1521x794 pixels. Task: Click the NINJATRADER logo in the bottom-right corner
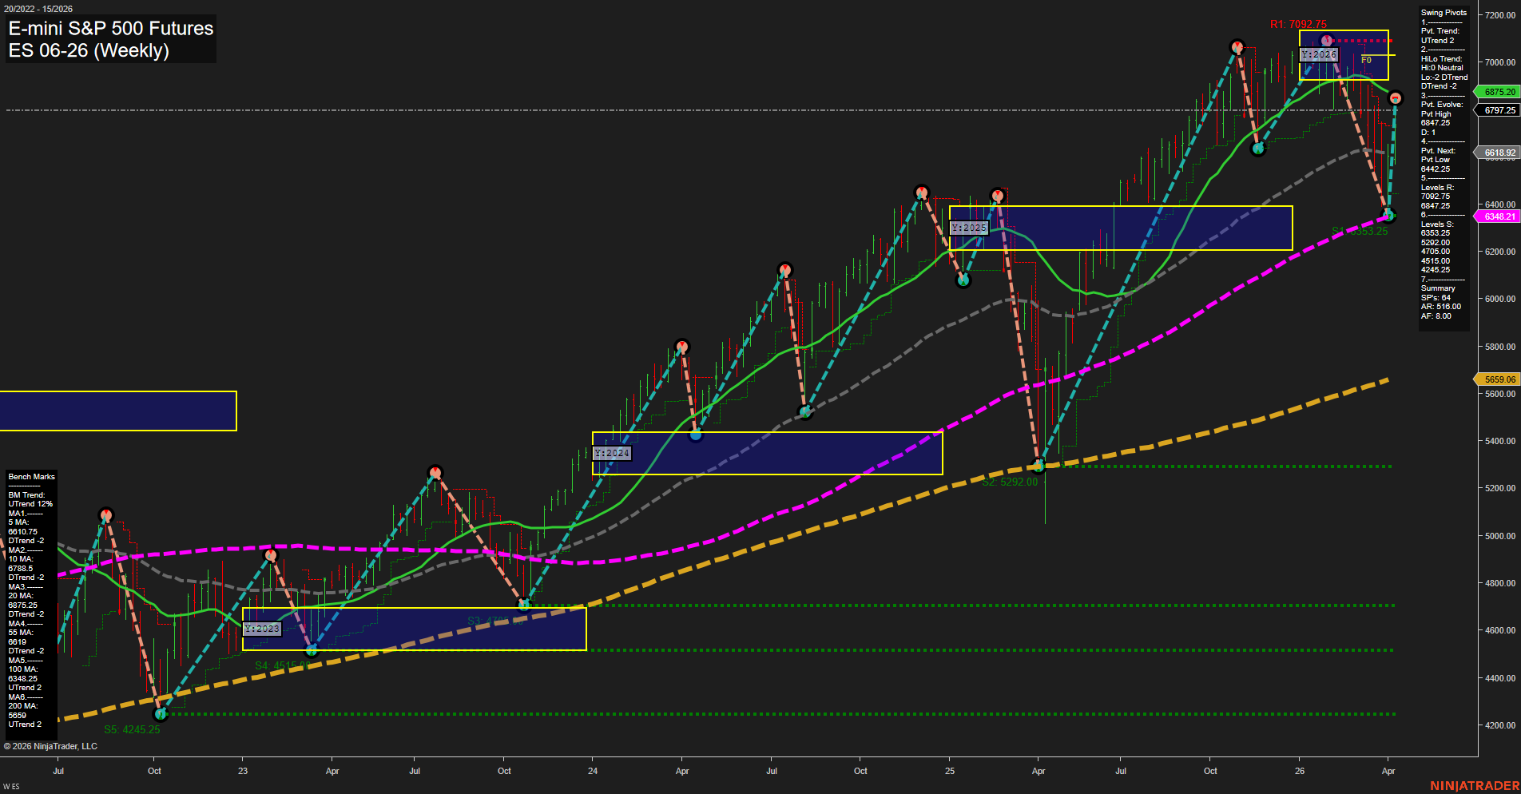point(1476,784)
